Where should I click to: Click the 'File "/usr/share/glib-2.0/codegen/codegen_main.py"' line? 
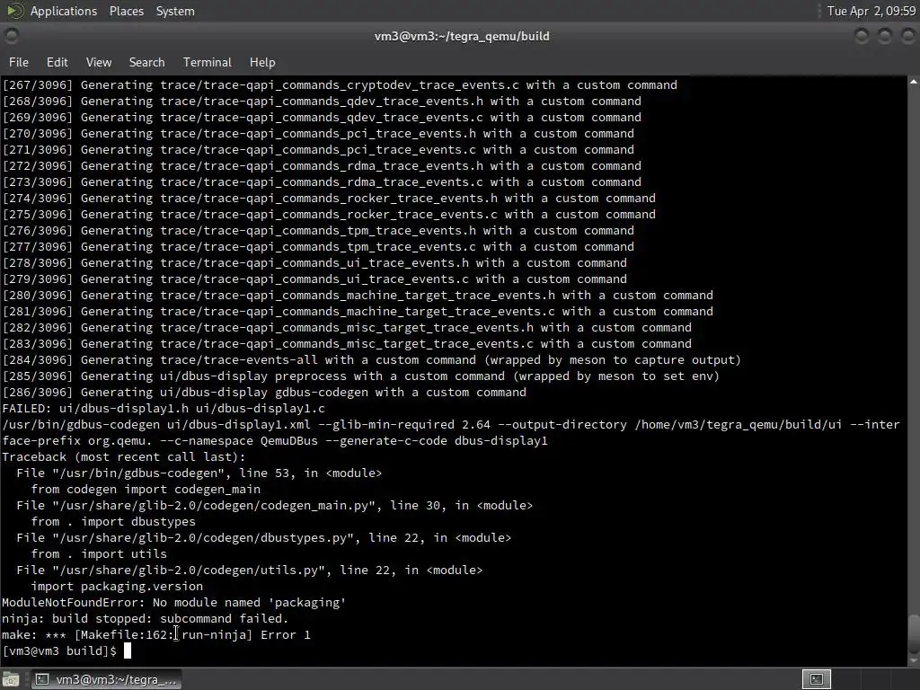click(x=275, y=505)
